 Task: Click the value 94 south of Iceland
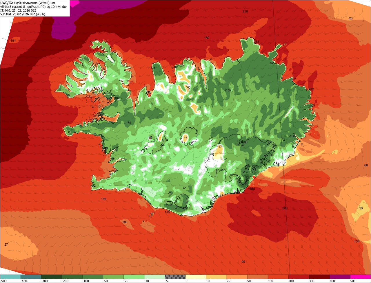125,222
